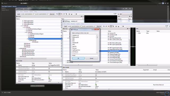Click third view icon in front NifSkope toolbar
Image resolution: width=170 pixels, height=96 pixels.
click(x=109, y=26)
